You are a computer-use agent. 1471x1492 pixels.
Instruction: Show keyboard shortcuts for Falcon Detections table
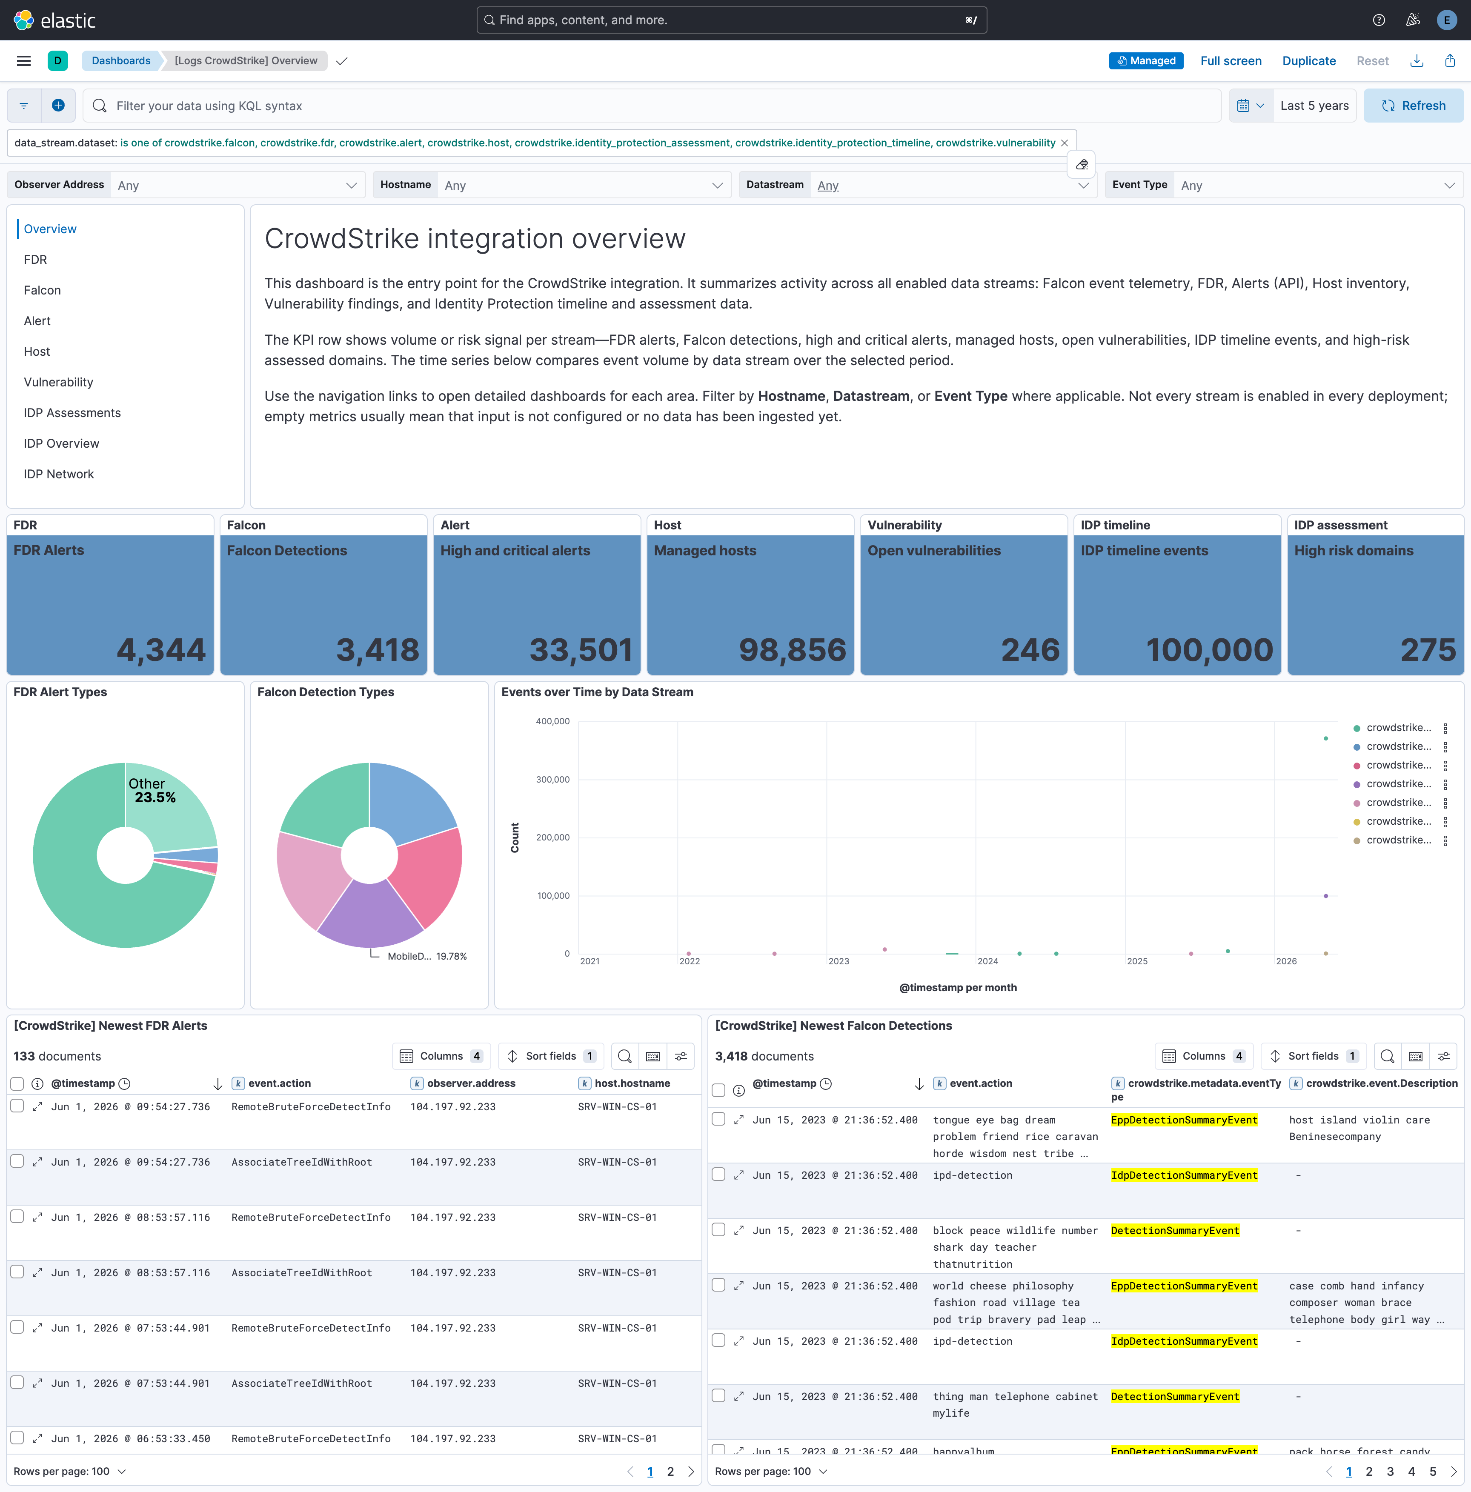(1415, 1056)
